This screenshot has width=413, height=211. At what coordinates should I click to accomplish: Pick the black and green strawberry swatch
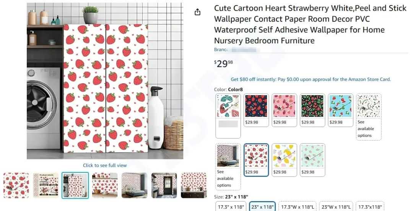click(x=312, y=110)
